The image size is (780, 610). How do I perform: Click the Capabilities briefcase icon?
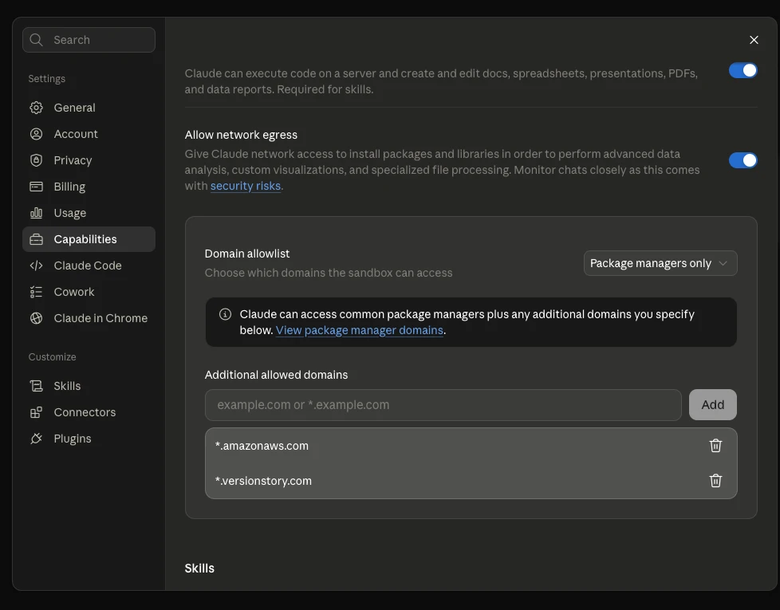[37, 239]
